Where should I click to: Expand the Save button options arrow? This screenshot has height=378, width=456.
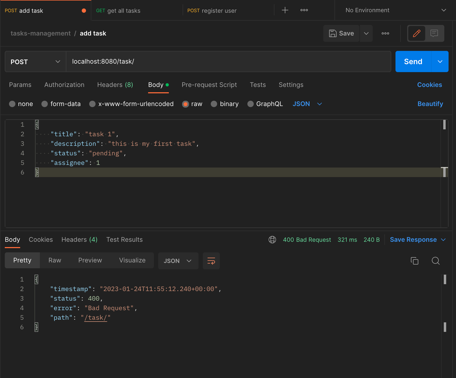click(366, 33)
